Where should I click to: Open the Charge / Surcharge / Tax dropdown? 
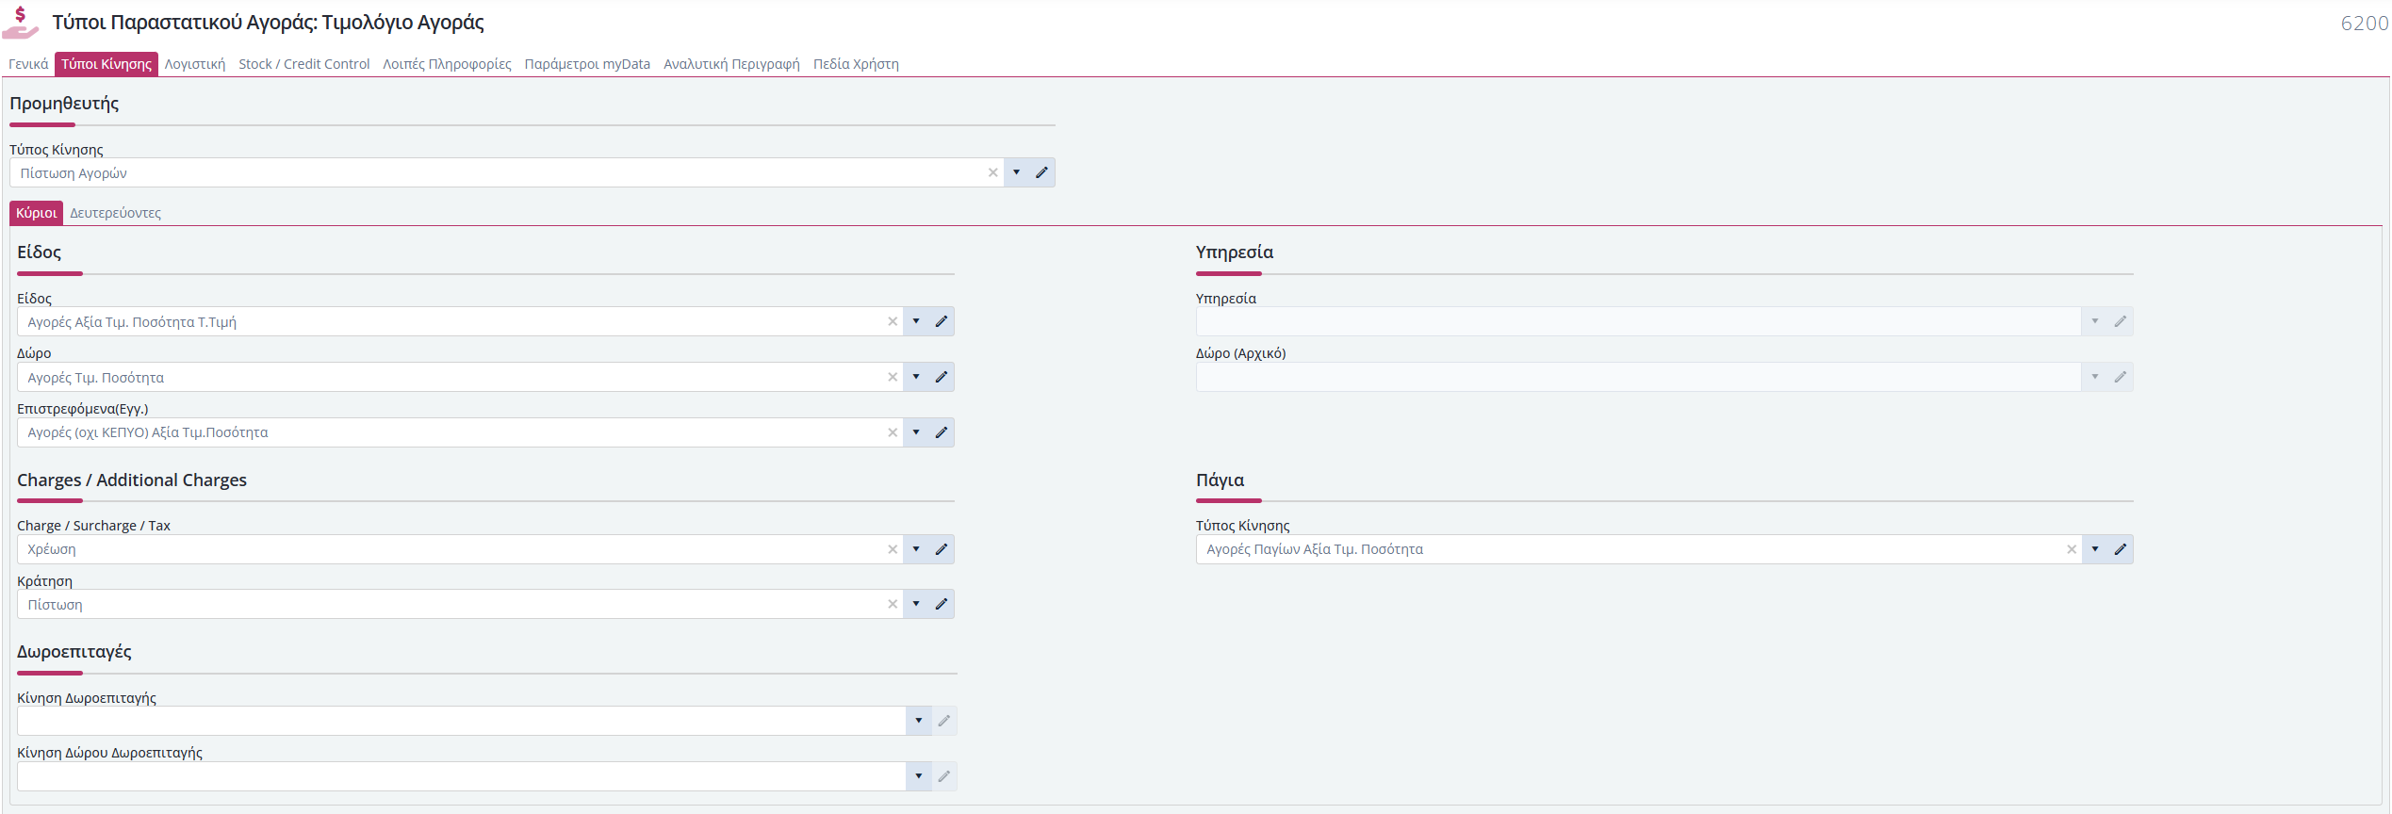tap(916, 549)
